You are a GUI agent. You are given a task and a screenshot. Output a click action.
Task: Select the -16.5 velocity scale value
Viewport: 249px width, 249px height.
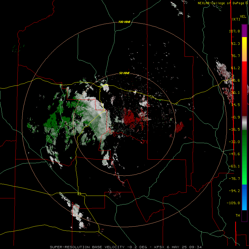[x=234, y=129]
